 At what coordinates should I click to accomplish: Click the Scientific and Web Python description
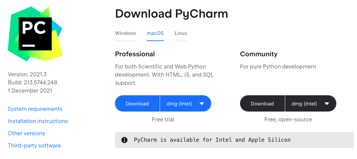(x=164, y=75)
